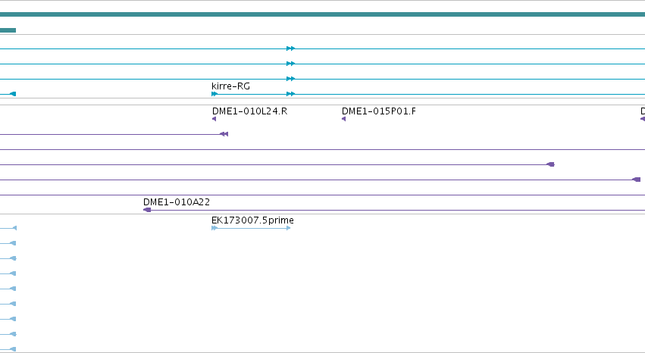Open the DME1-010L24.R feature label
Screen dimensions: 645x353
pyautogui.click(x=249, y=111)
